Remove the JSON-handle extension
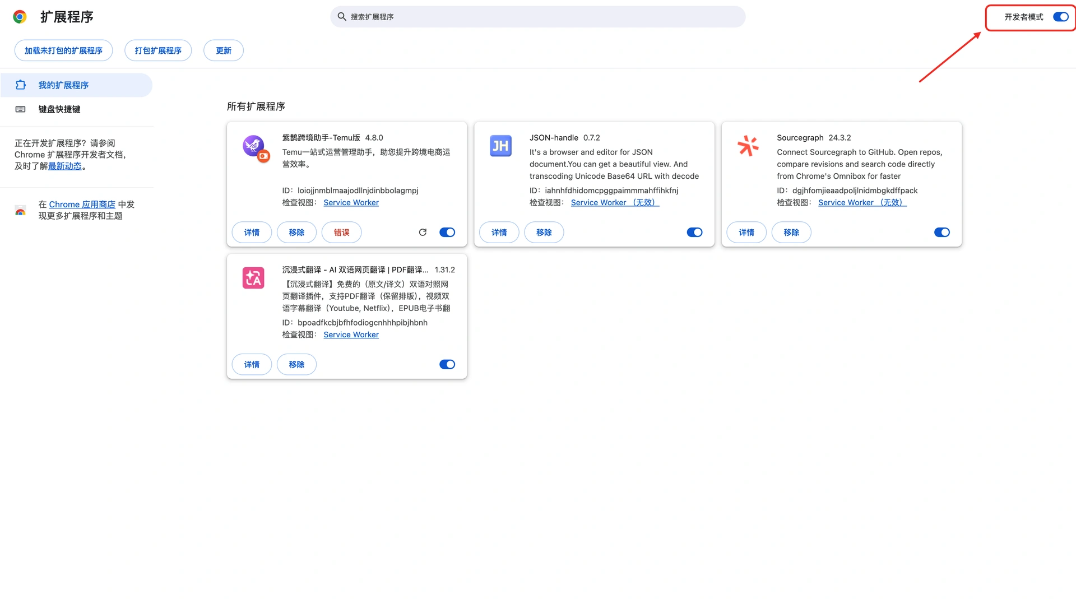The width and height of the screenshot is (1076, 599). click(544, 233)
